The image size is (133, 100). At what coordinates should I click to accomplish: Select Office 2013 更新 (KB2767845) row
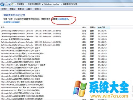(54, 48)
